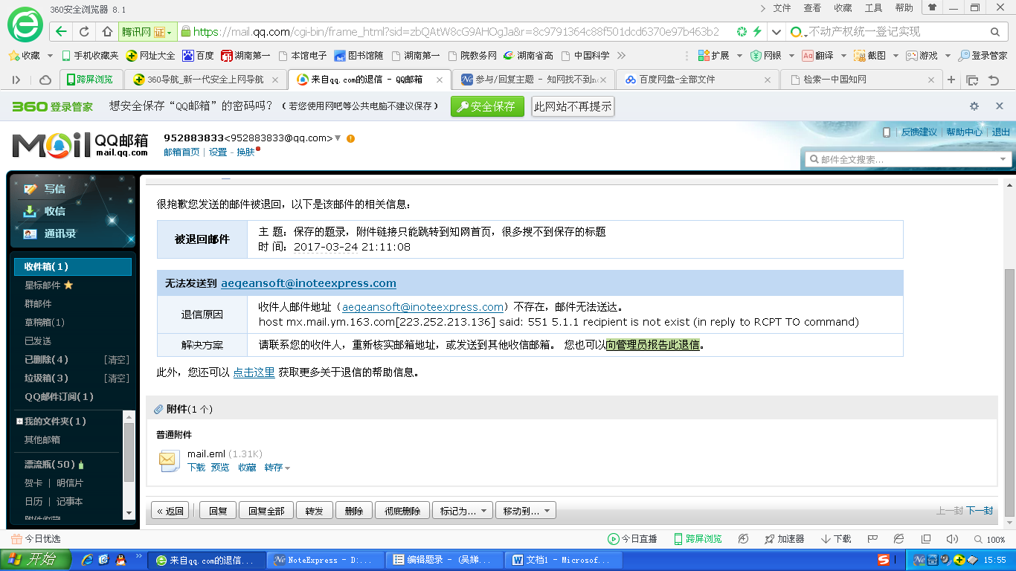Toggle browser sound speaker icon
Image resolution: width=1016 pixels, height=571 pixels.
(x=951, y=539)
